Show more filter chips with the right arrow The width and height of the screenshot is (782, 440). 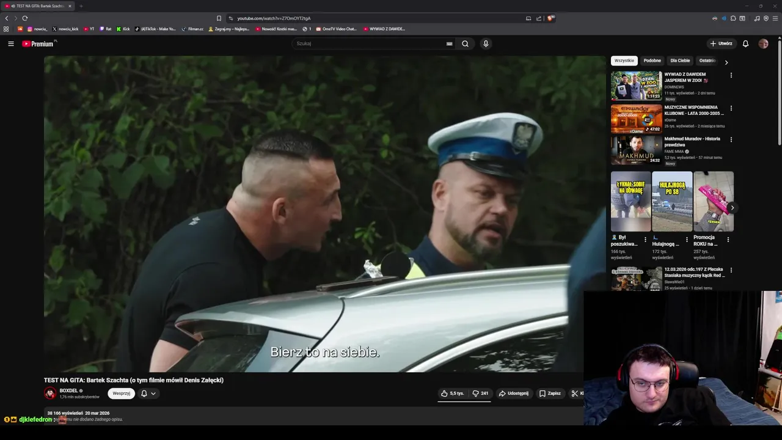(x=726, y=62)
